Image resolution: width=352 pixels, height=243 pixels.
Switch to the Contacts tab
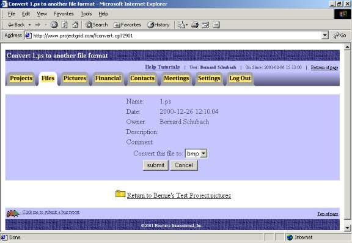tap(142, 78)
